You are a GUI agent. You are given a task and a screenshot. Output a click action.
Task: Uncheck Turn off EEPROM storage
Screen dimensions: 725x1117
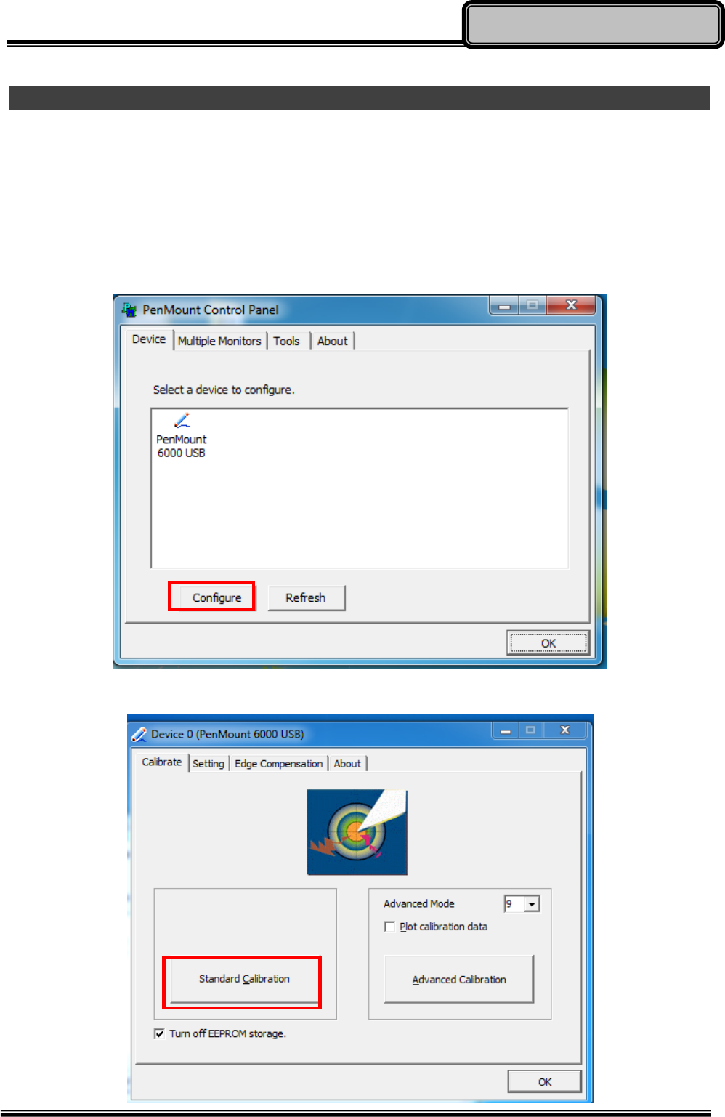point(159,1033)
